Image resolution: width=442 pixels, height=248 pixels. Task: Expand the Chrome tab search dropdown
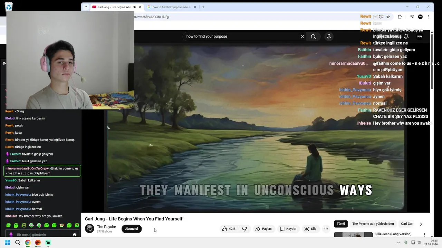tap(86, 7)
